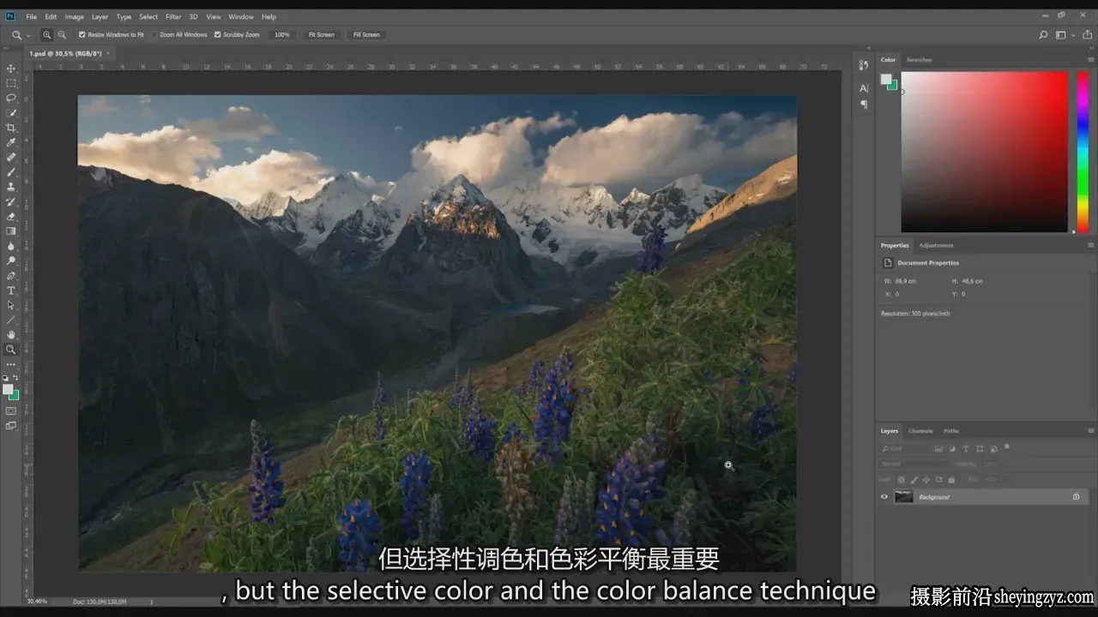Open the Character panel icon
Image resolution: width=1098 pixels, height=617 pixels.
(864, 88)
